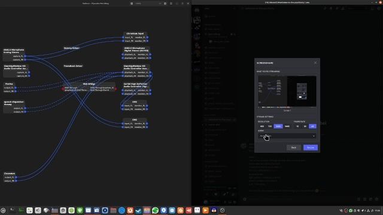Select the Midi-Bridge node title
Screen dimensions: 383x215
(x=89, y=84)
